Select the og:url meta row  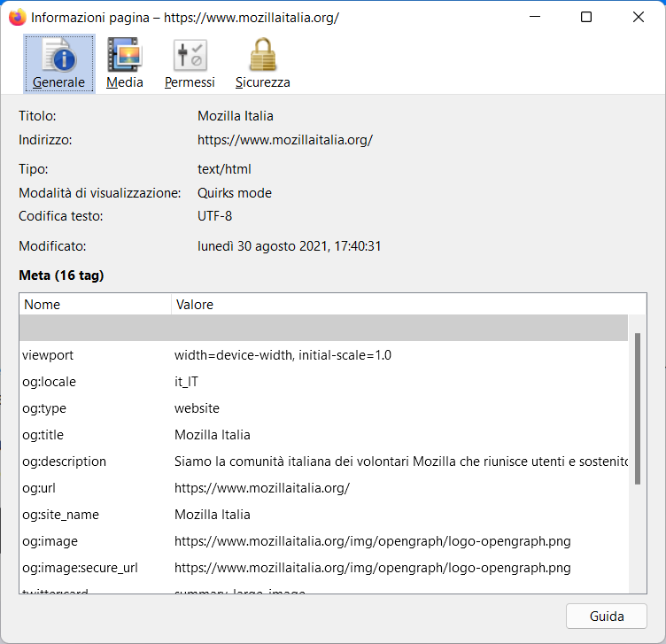pyautogui.click(x=323, y=488)
